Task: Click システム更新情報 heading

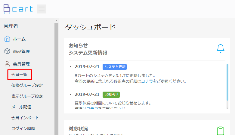Action: point(88,53)
